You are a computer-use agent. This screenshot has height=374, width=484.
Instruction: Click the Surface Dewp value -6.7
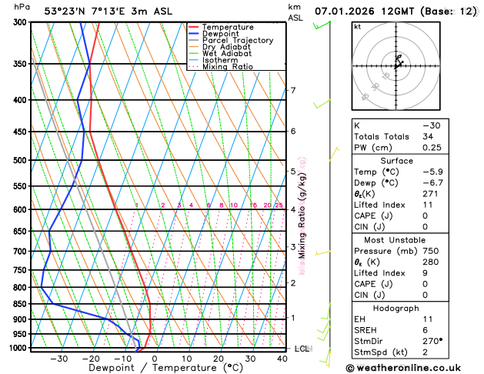coord(432,182)
